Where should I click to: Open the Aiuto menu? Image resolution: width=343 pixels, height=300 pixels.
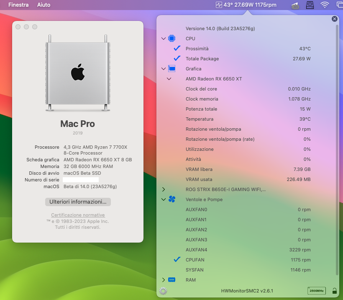[44, 5]
